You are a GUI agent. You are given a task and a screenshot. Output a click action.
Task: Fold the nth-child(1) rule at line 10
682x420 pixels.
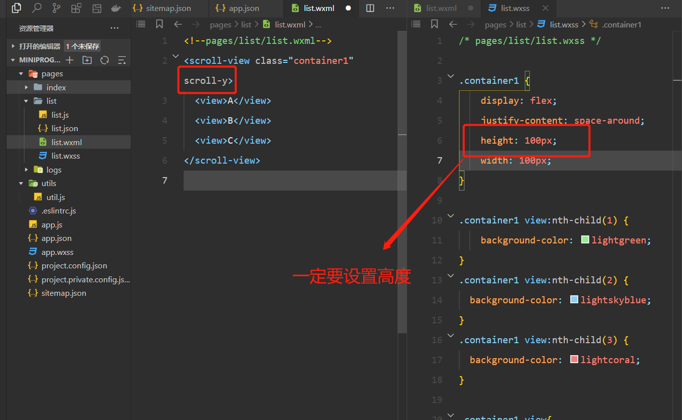[451, 216]
